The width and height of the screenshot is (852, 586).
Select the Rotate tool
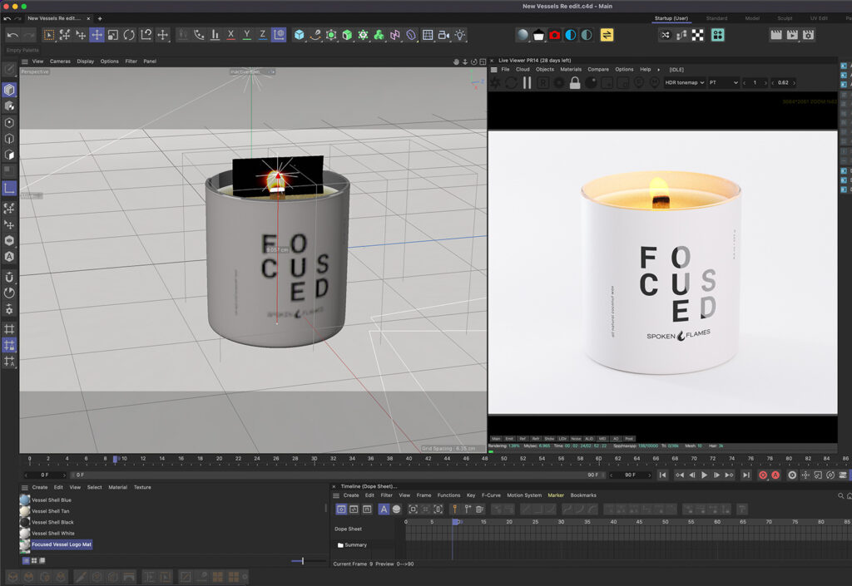coord(129,35)
